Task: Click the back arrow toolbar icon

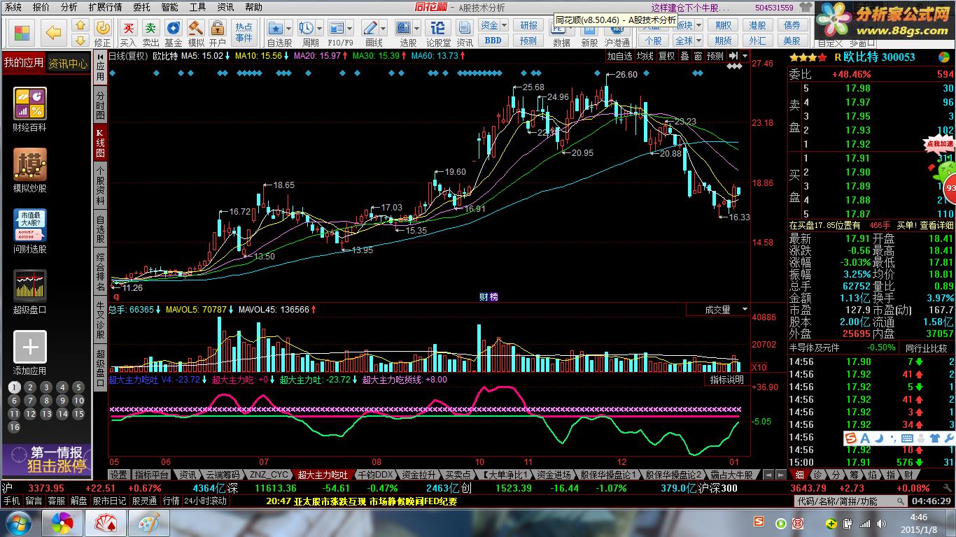Action: 54,31
